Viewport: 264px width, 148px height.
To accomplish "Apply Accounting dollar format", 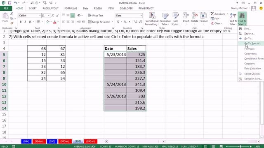I will tap(118, 22).
